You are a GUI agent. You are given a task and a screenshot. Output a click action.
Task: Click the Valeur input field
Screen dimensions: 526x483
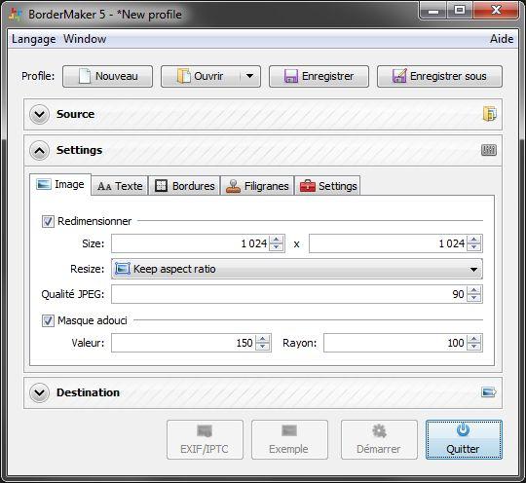pos(184,343)
